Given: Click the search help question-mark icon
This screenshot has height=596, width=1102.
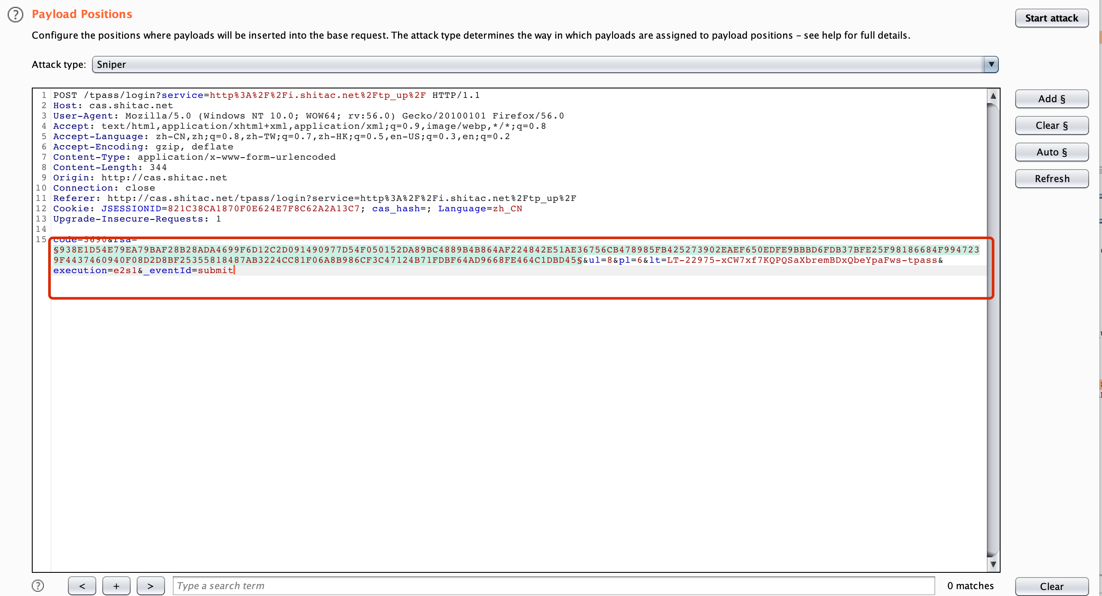Looking at the screenshot, I should coord(38,586).
